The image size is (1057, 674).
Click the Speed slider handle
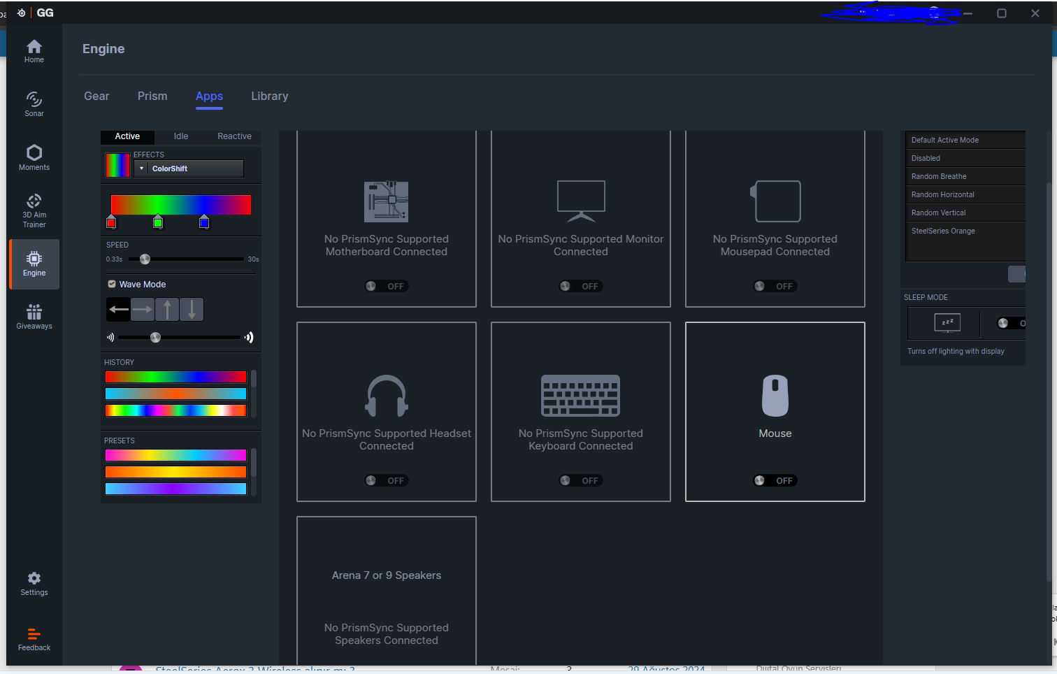[x=145, y=259]
